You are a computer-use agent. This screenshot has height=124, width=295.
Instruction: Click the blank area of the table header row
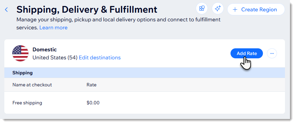[x=188, y=85]
